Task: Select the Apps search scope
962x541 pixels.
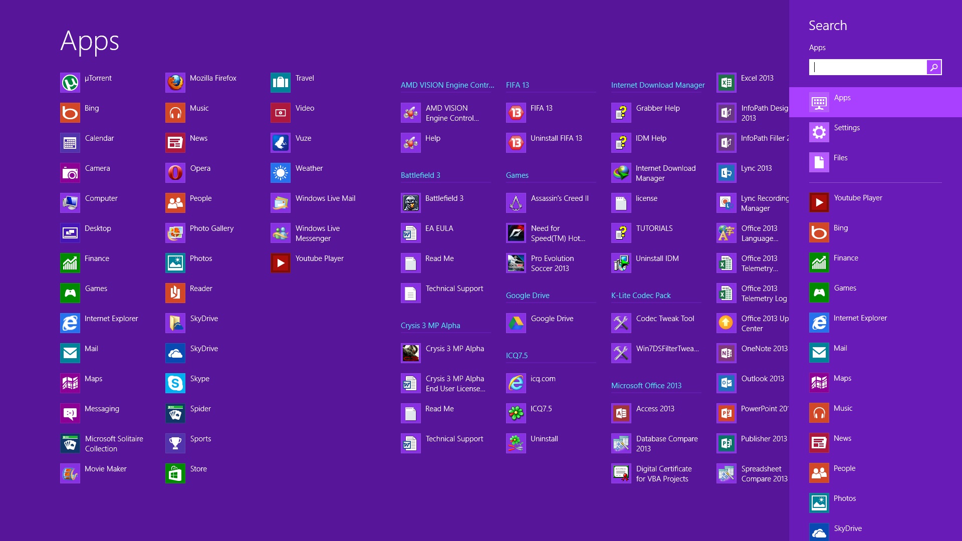Action: tap(875, 102)
